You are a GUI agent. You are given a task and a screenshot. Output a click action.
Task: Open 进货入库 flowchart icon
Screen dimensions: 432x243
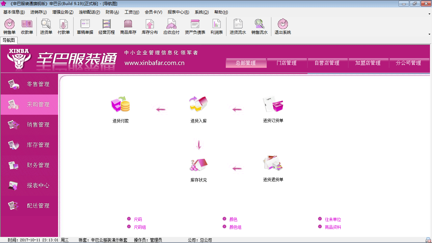pyautogui.click(x=198, y=109)
